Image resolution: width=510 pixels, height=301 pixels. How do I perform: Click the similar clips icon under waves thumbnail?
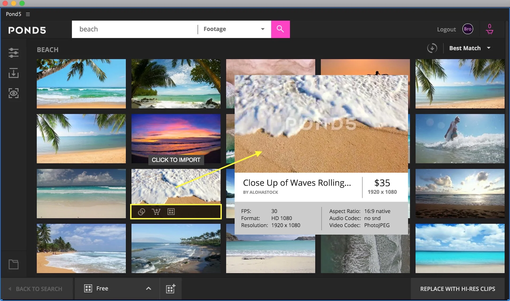141,212
